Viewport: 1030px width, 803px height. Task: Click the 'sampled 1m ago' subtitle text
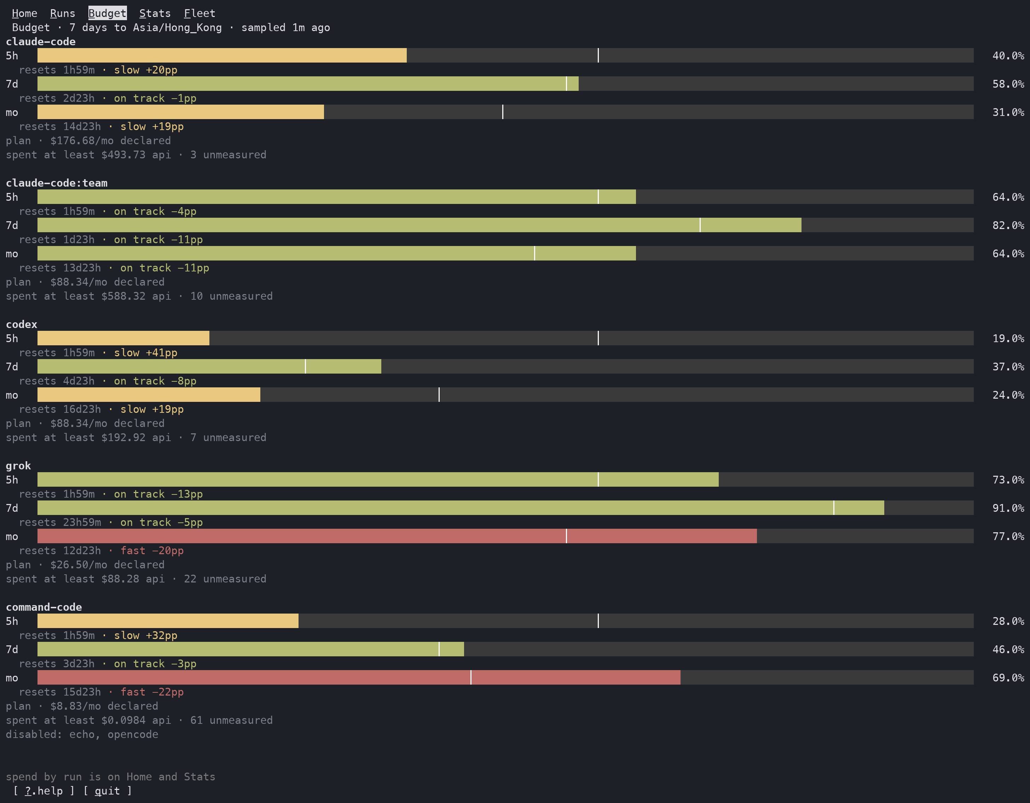pos(286,27)
